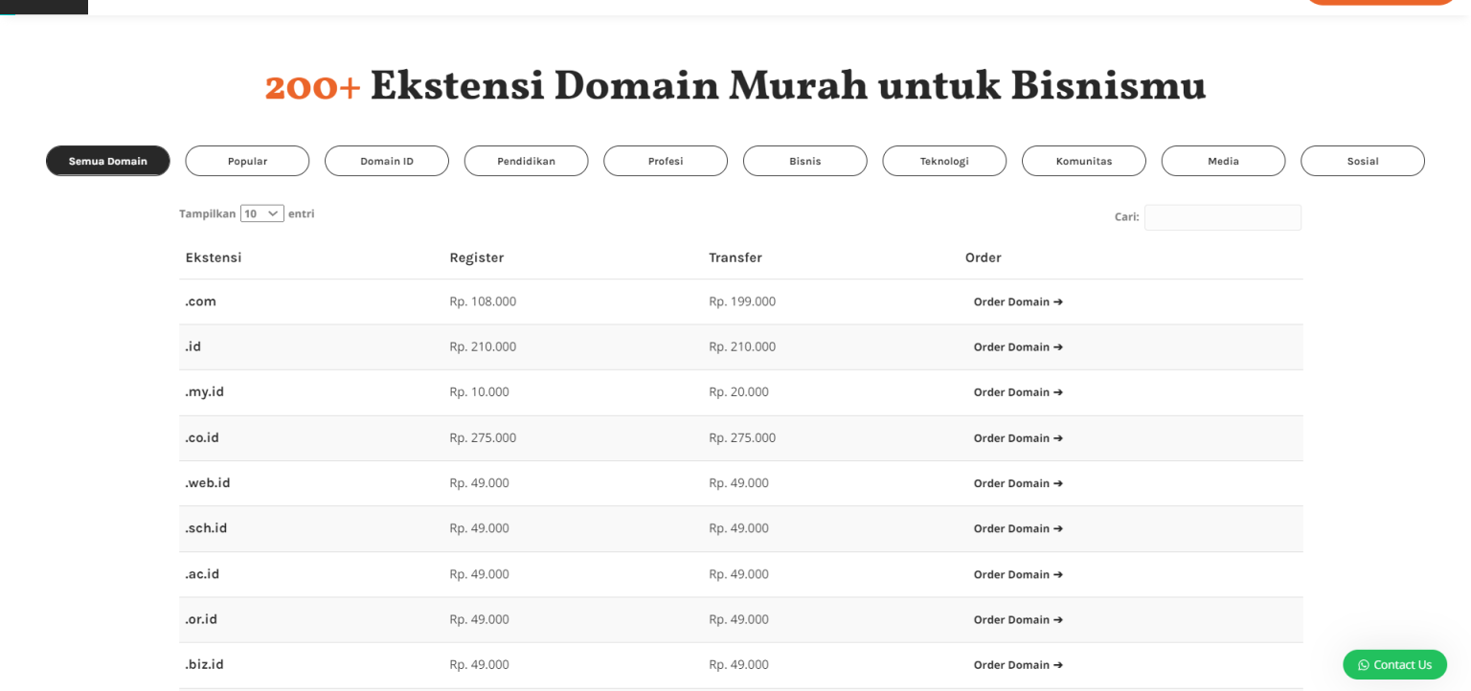The height and width of the screenshot is (691, 1471).
Task: Click the arrow icon beside .web.id Order Domain
Action: (1058, 483)
